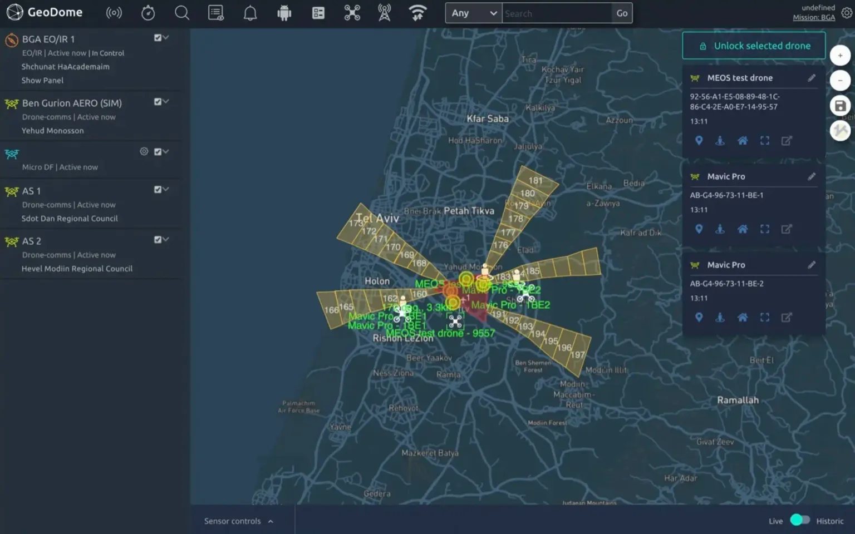Click operator location icon for Mavic Pro BE-2
The width and height of the screenshot is (855, 534).
point(720,318)
